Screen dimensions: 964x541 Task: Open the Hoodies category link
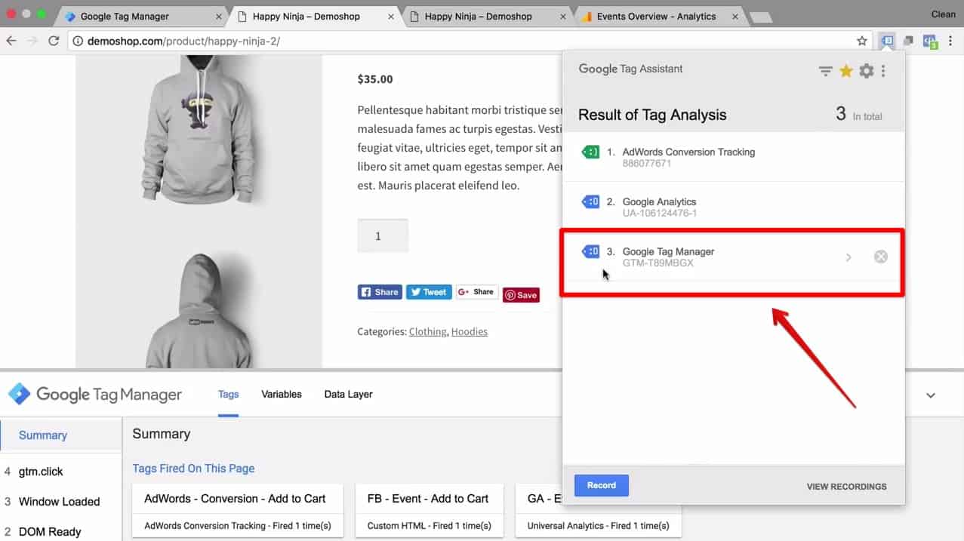pyautogui.click(x=470, y=331)
